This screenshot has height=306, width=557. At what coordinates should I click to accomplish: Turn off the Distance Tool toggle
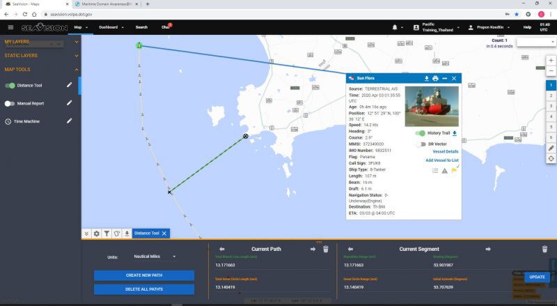[x=10, y=86]
